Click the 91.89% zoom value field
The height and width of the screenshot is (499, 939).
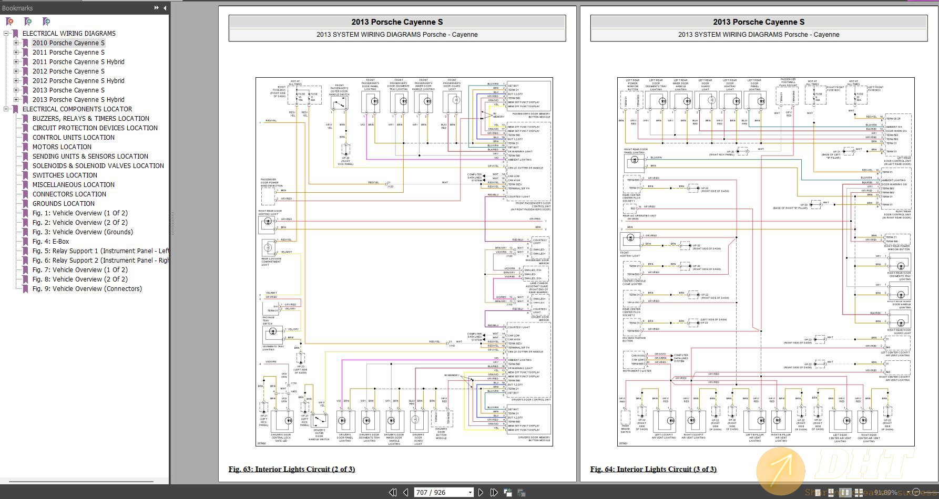pyautogui.click(x=885, y=492)
